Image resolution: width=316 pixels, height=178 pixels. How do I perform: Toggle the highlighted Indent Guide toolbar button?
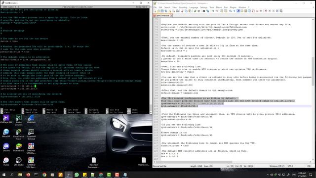coord(238,11)
